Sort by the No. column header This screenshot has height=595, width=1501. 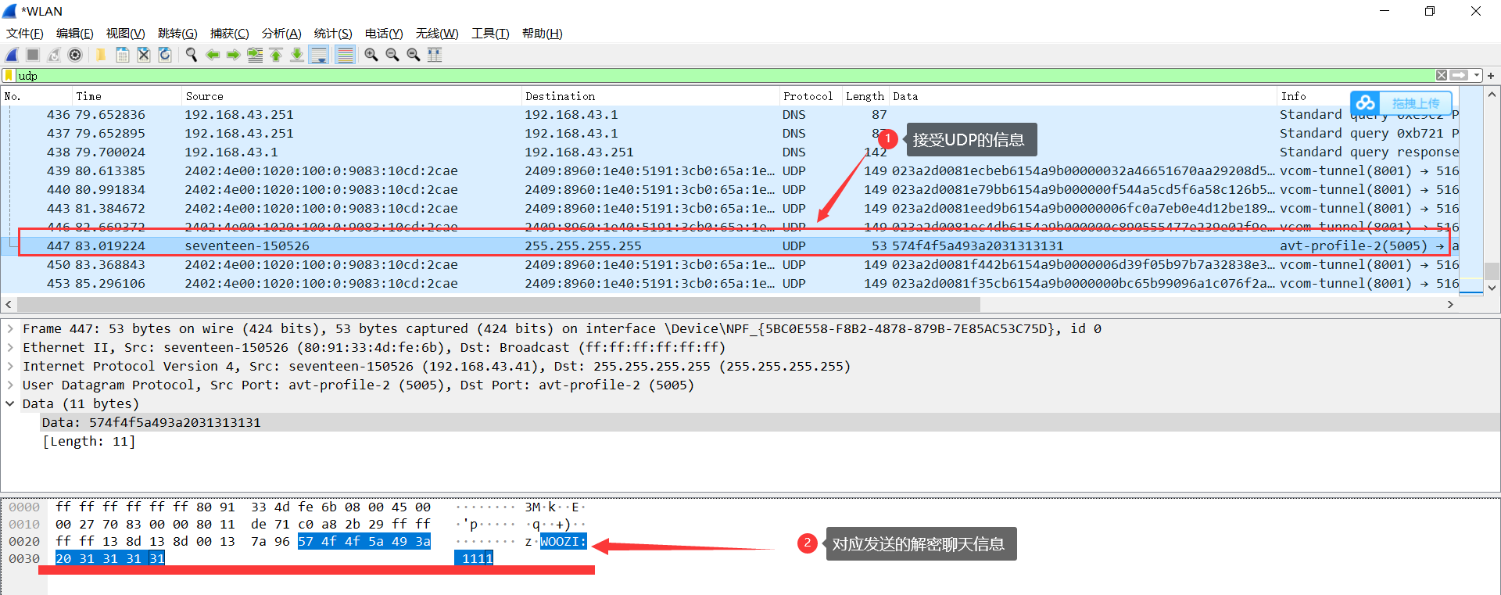coord(36,96)
